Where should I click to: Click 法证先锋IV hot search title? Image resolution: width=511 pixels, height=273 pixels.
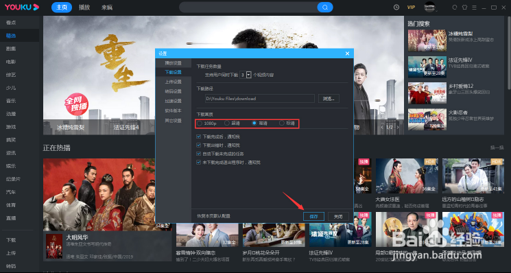(460, 60)
